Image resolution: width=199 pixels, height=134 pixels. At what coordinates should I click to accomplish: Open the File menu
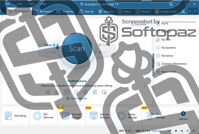click(x=7, y=4)
